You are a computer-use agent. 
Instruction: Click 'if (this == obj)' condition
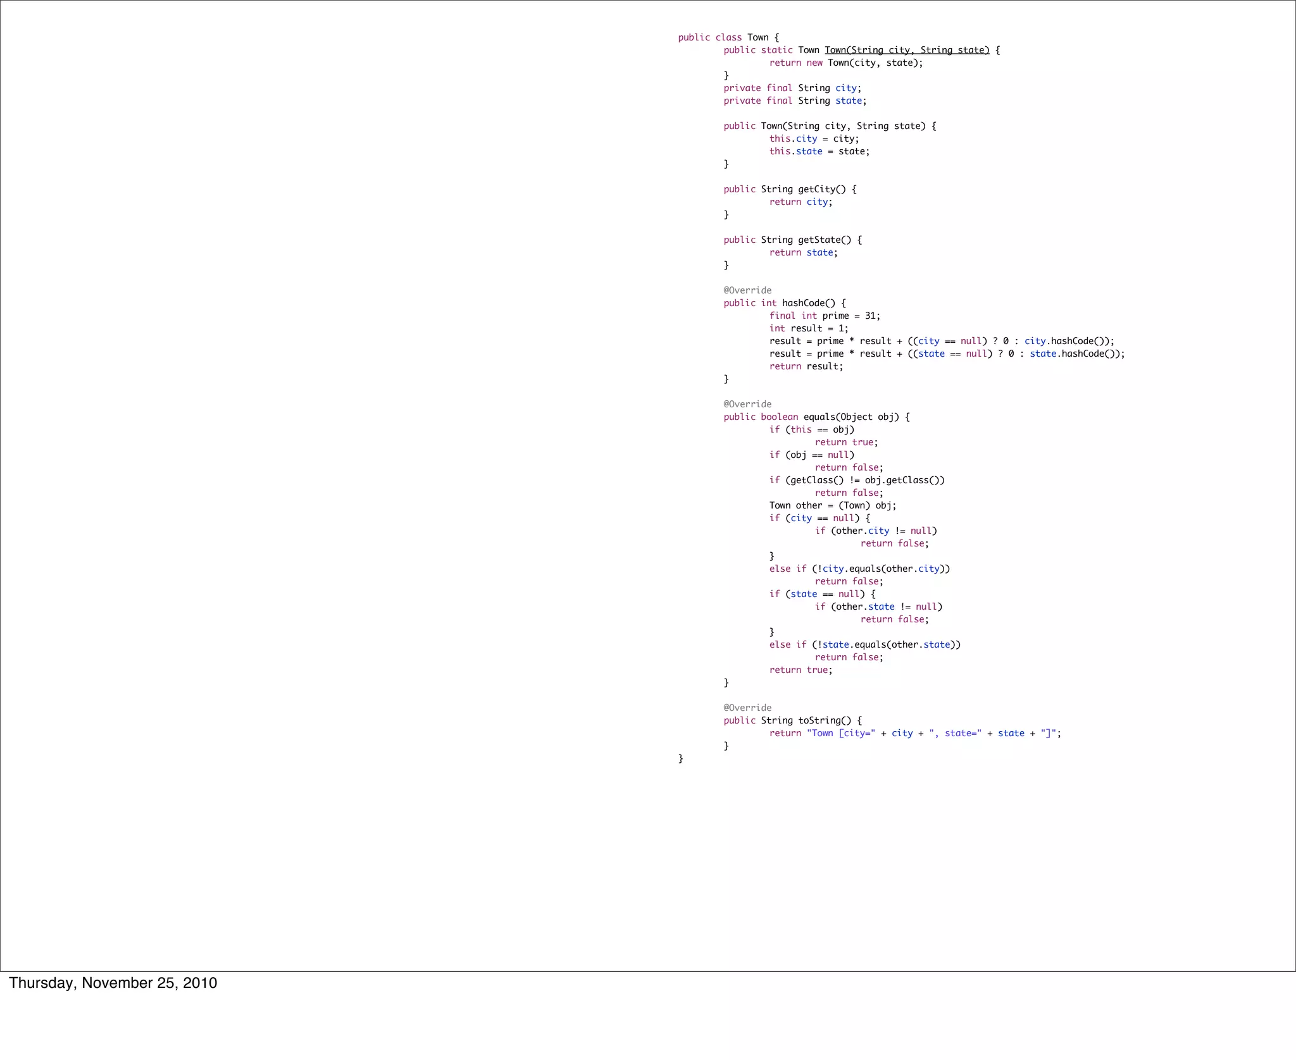click(812, 430)
